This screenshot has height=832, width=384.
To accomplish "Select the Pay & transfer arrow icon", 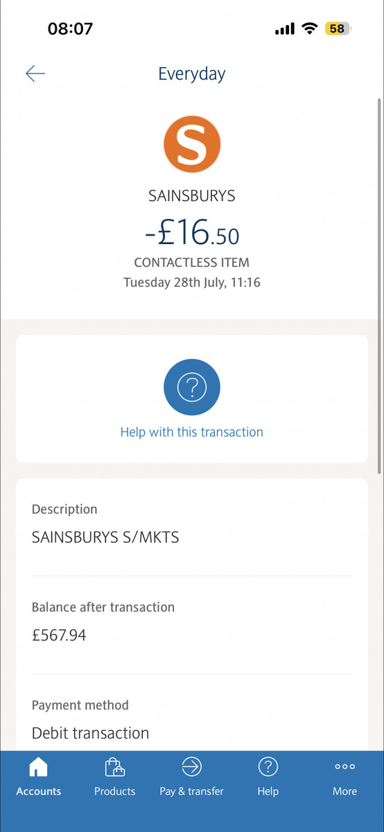I will [191, 767].
